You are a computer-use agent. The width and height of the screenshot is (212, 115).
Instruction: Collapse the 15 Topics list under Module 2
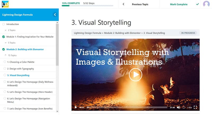[x=11, y=55]
